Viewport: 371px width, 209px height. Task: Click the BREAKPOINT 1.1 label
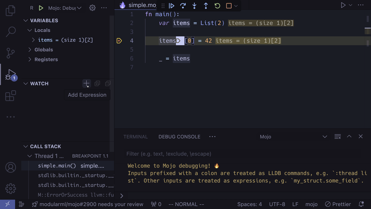point(90,156)
